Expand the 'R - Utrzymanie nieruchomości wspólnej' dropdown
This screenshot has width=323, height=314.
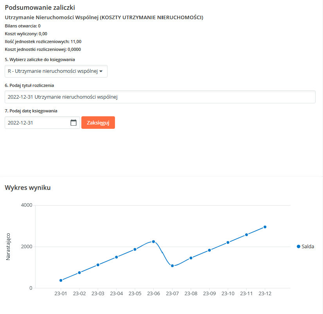[x=56, y=71]
